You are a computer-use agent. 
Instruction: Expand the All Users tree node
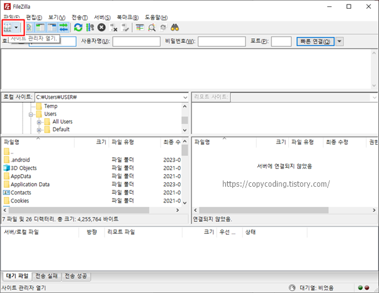[x=39, y=122]
